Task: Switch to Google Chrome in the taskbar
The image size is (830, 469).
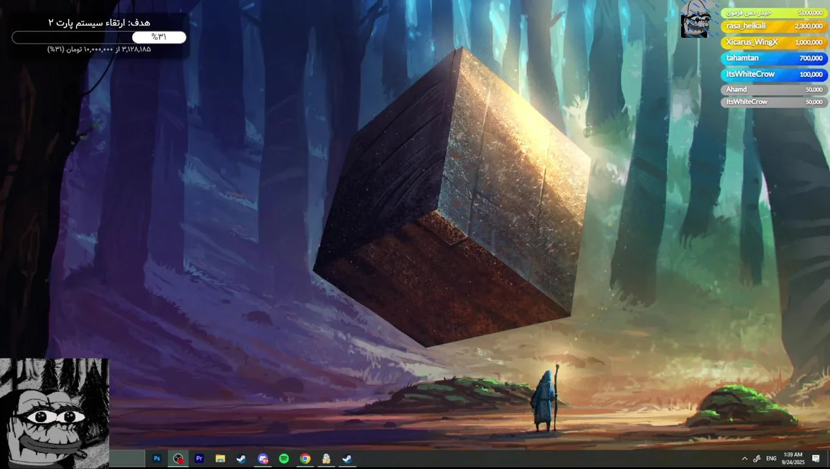Action: coord(305,459)
